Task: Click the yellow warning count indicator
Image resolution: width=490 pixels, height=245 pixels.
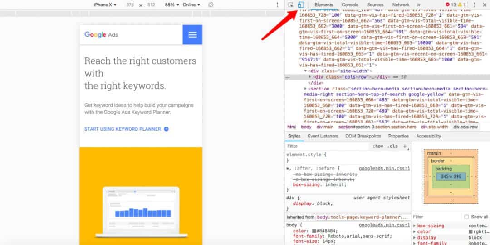Action: [x=462, y=5]
